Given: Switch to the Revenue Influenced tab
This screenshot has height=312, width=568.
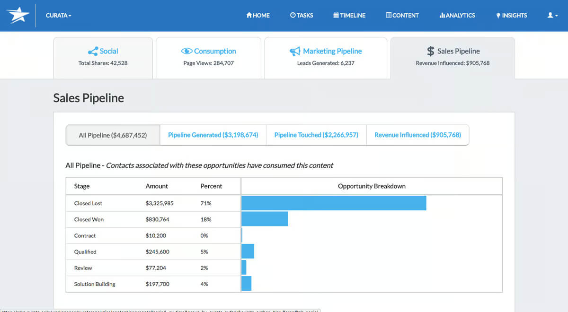Looking at the screenshot, I should (417, 135).
